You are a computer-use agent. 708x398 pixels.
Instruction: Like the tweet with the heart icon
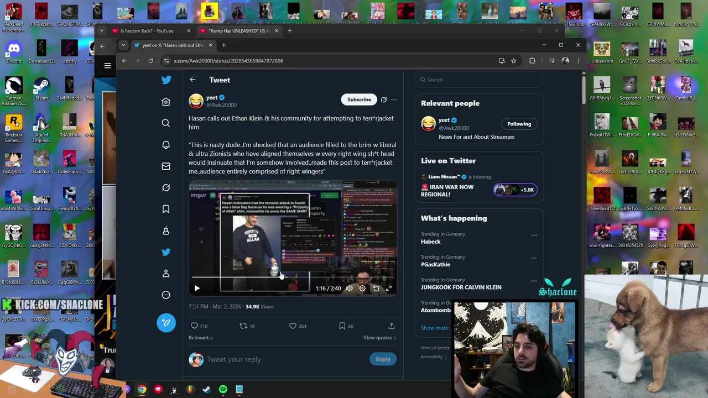pos(293,326)
